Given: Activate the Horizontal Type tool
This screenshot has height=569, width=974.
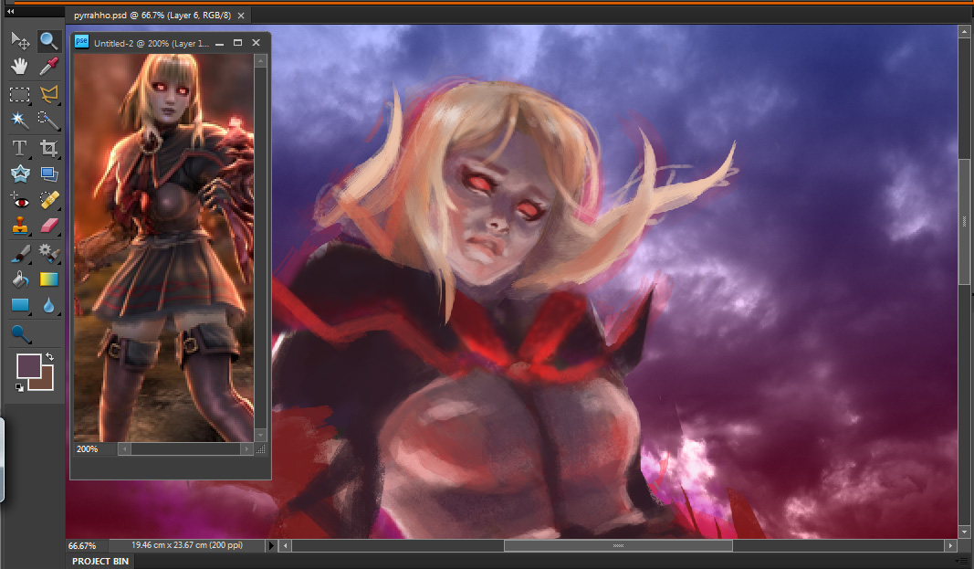Looking at the screenshot, I should 20,148.
